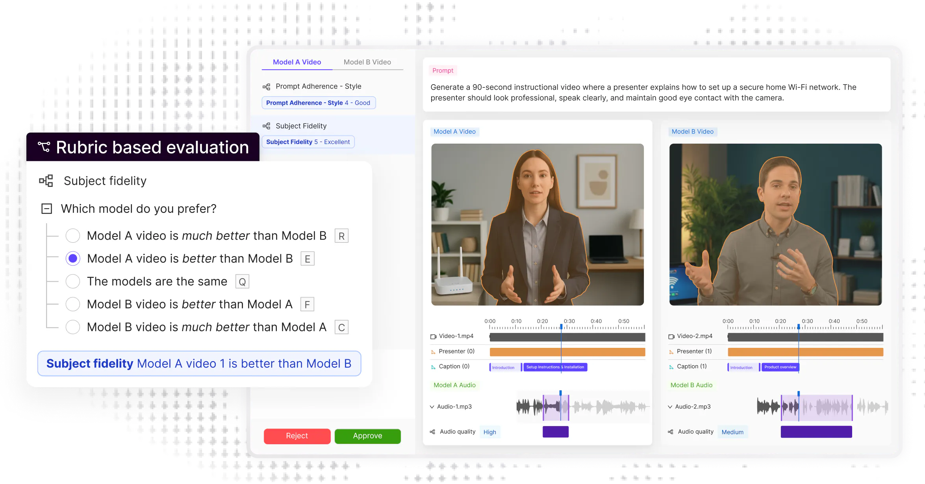
Task: Collapse the Which model do you prefer question
Action: coord(47,209)
